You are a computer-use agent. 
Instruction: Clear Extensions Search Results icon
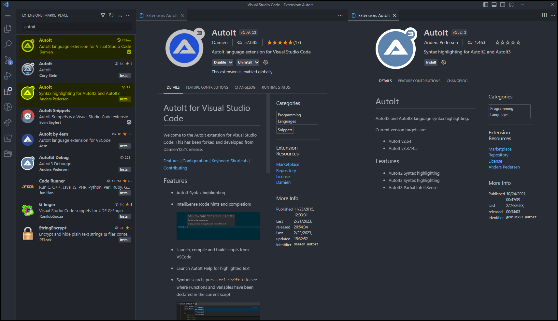[x=120, y=15]
